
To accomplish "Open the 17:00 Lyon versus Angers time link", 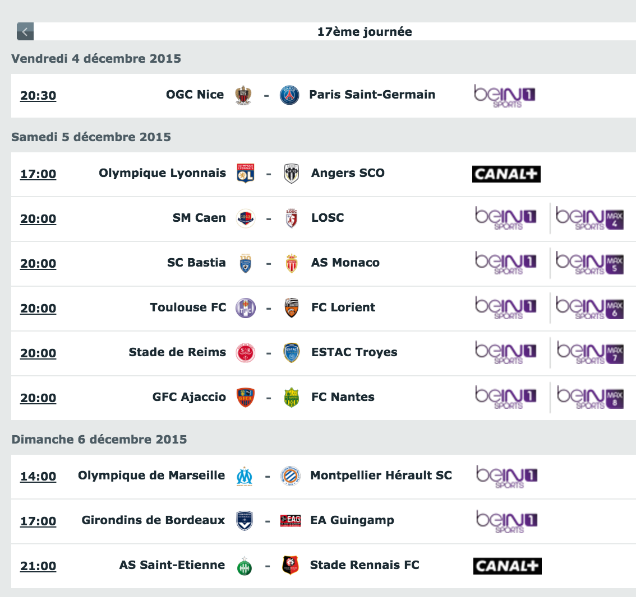I will pos(38,174).
